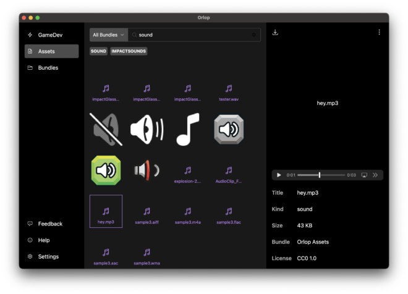Image resolution: width=408 pixels, height=294 pixels.
Task: Select the muted speaker icon asset
Action: tap(106, 129)
